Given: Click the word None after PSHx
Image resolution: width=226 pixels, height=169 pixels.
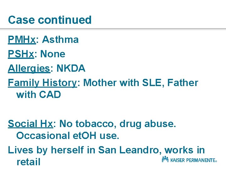Looking at the screenshot, I should tap(53, 54).
